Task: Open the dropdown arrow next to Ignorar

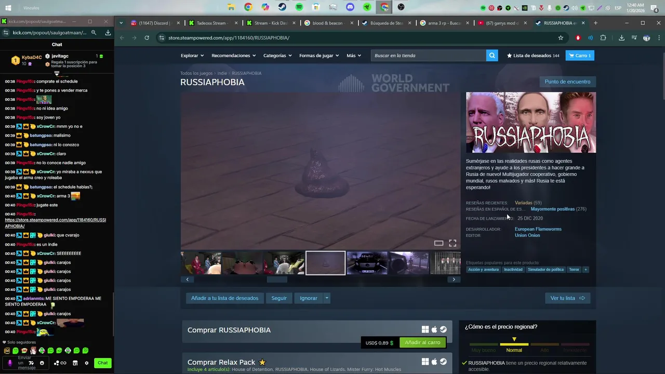Action: pos(327,298)
